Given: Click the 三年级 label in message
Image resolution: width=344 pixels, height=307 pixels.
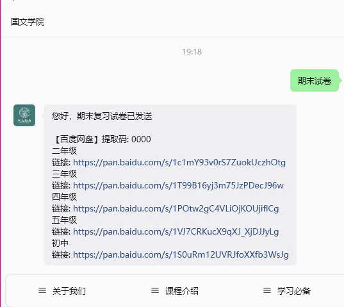Looking at the screenshot, I should 64,174.
